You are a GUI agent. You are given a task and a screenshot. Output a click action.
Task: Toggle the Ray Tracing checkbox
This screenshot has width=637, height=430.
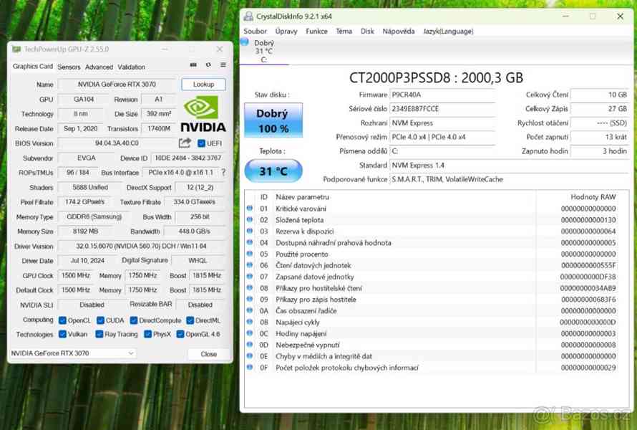(x=99, y=334)
